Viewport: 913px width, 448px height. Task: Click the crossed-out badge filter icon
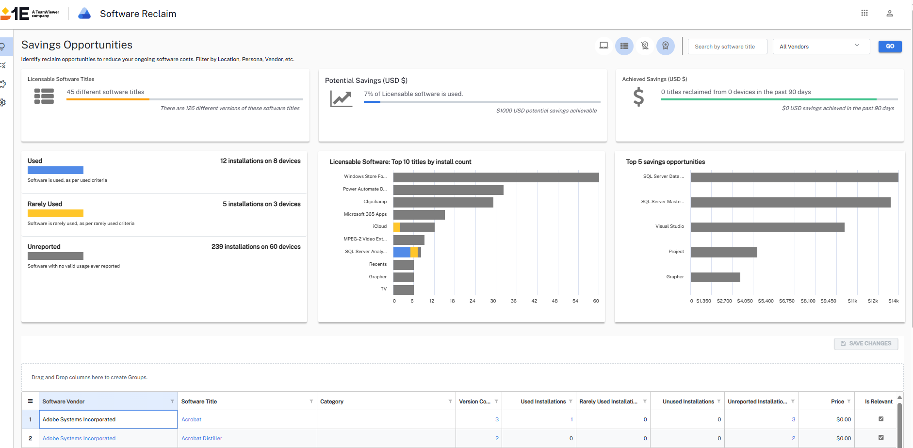pyautogui.click(x=645, y=46)
